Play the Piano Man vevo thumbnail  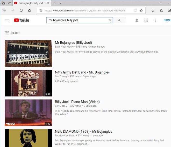pyautogui.click(x=28, y=113)
